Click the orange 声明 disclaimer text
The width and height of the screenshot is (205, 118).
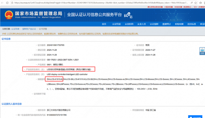(x=70, y=34)
